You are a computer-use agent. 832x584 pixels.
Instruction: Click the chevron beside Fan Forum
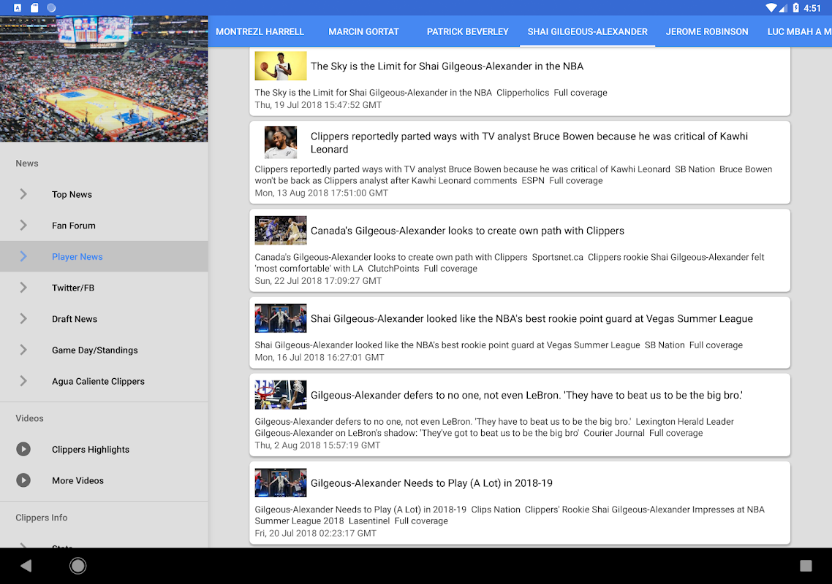(23, 226)
